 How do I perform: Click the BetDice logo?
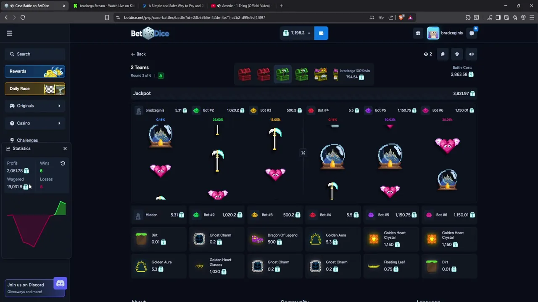point(150,33)
